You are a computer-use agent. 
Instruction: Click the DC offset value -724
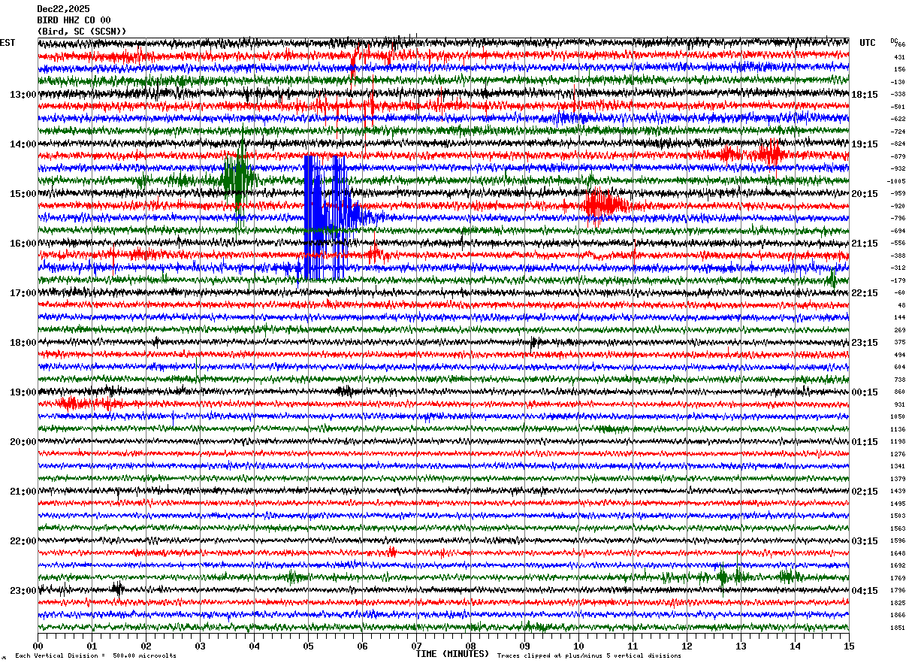tap(898, 132)
